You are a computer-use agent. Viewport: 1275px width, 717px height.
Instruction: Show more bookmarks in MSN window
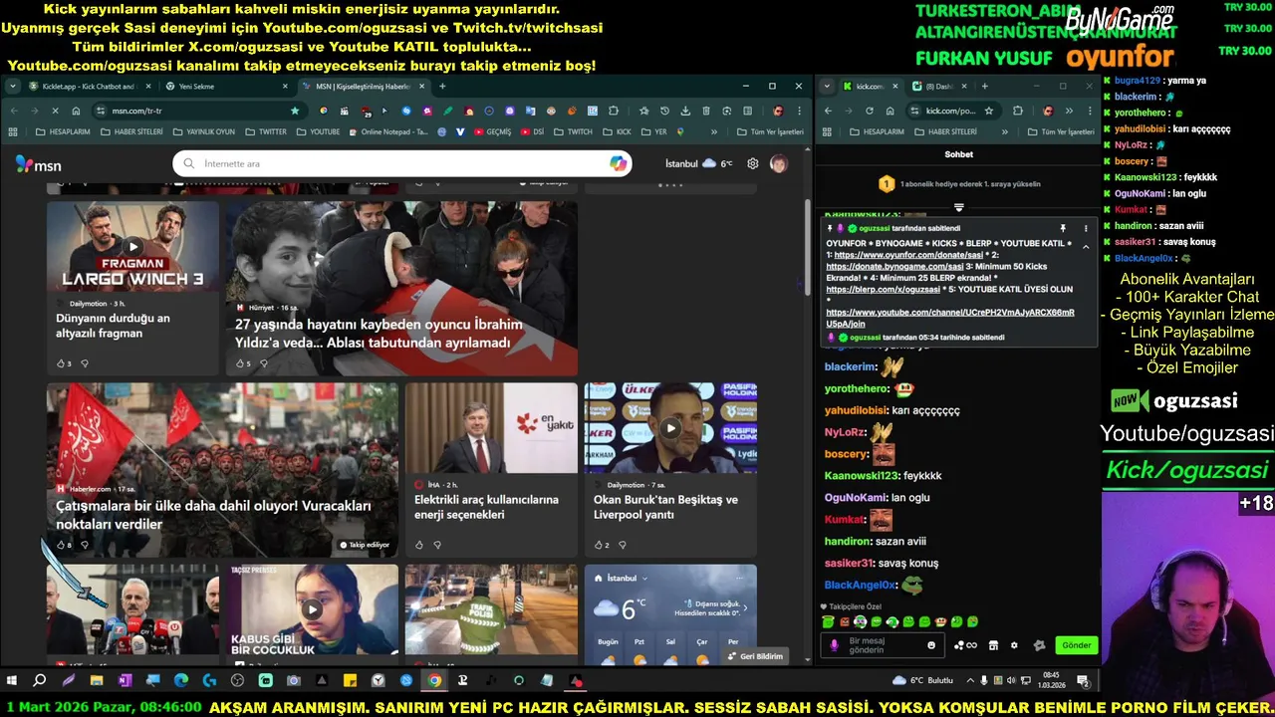coord(714,131)
